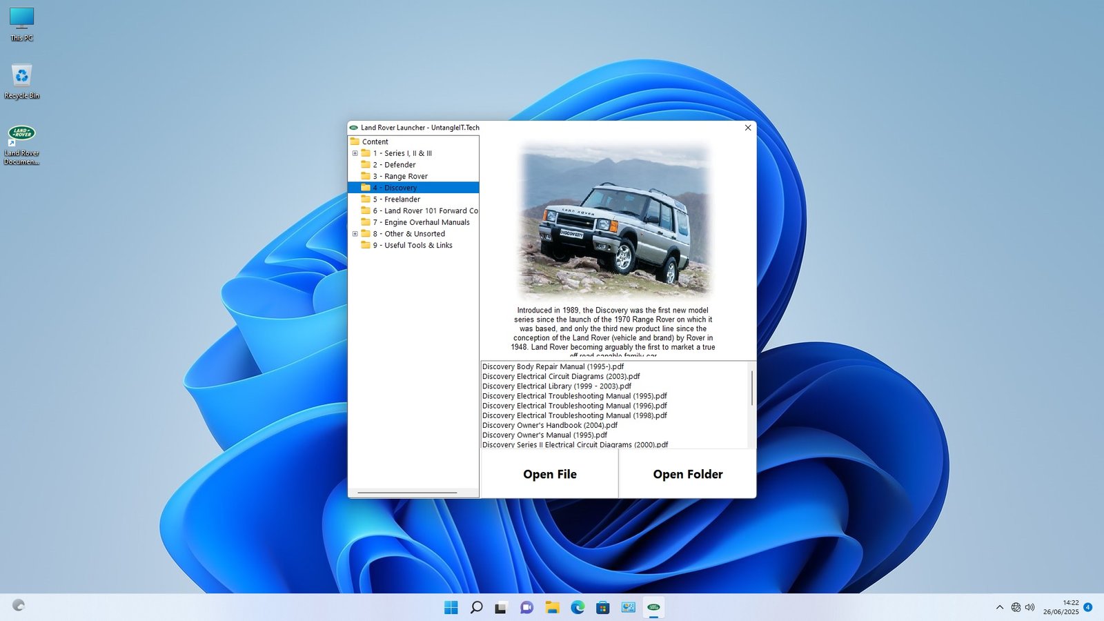This screenshot has height=621, width=1104.
Task: Select the 4 - Discovery folder
Action: [395, 188]
